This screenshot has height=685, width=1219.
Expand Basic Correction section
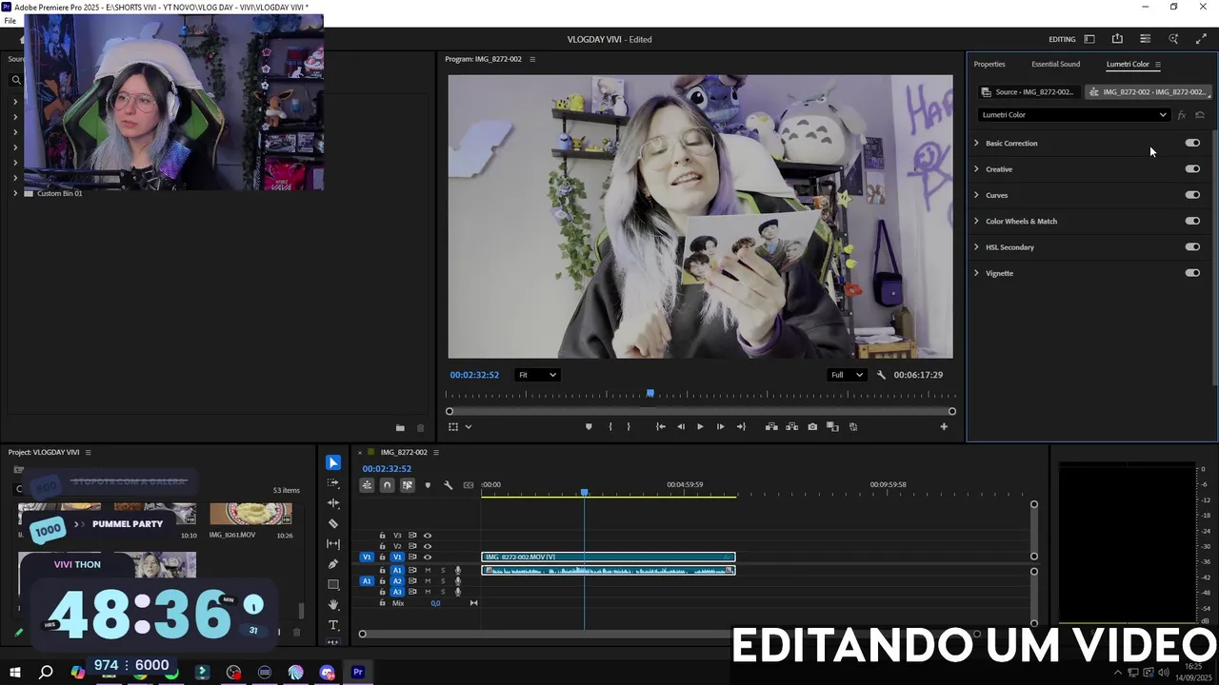click(x=976, y=143)
